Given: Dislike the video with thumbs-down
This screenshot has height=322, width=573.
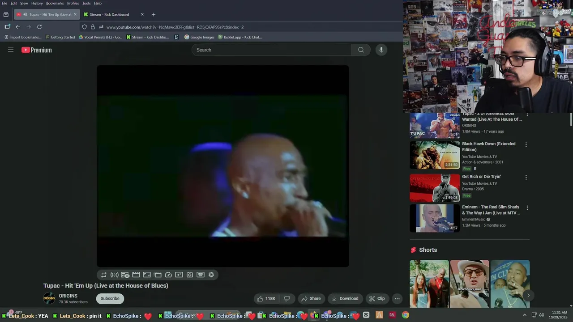Looking at the screenshot, I should [x=287, y=299].
